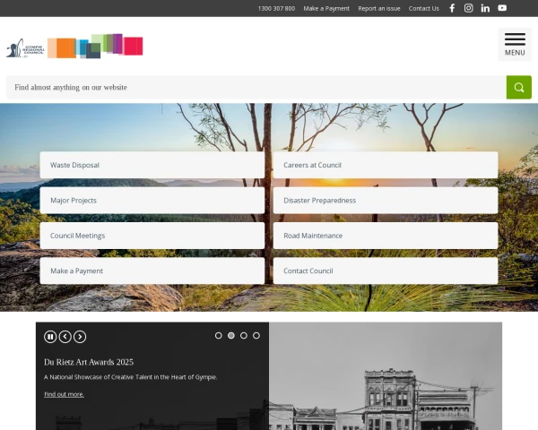Open Contact Us in top bar
The image size is (538, 430).
click(424, 9)
